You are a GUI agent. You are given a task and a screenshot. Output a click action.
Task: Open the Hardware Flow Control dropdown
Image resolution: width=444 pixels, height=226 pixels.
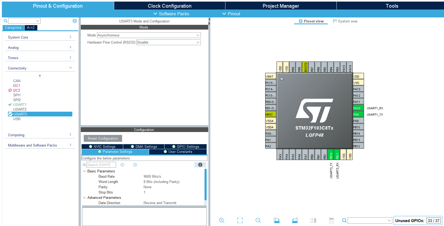(x=168, y=42)
